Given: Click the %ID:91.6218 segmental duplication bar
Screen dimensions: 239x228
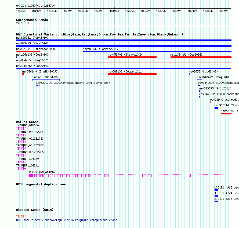Looking at the screenshot, I should [x=216, y=201].
